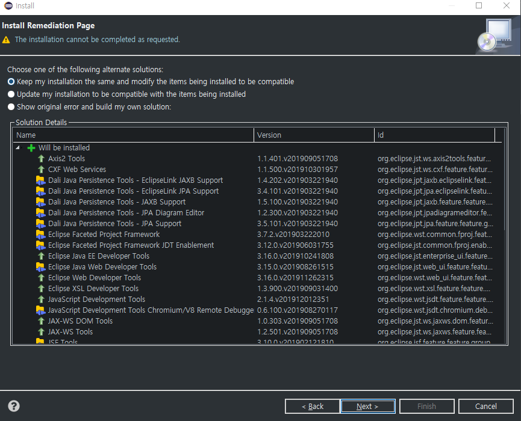Collapse the Will be installed tree node
Image resolution: width=521 pixels, height=421 pixels.
[18, 147]
